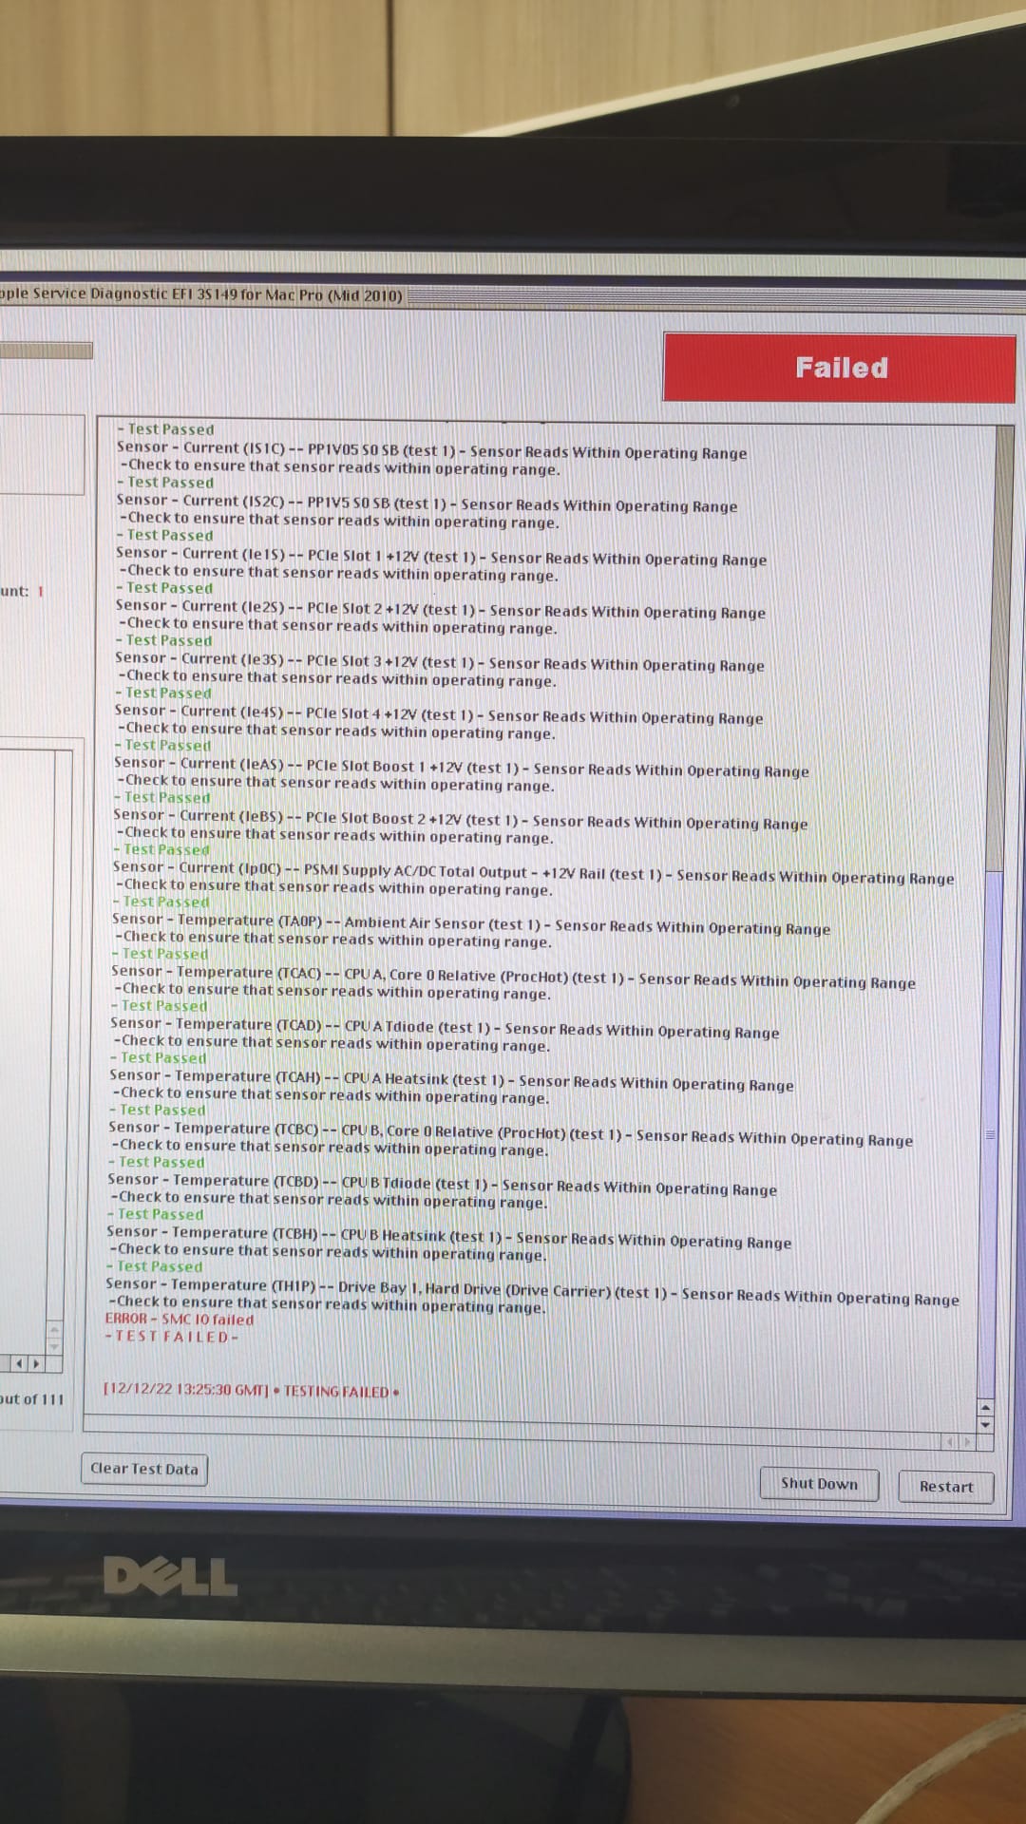Viewport: 1026px width, 1824px height.
Task: Select the CPU B Core 0 Relative line
Action: coord(510,1133)
